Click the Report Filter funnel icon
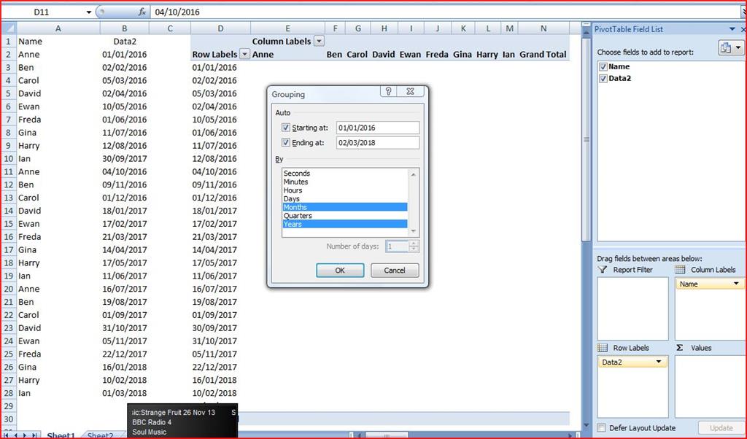747x439 pixels. point(603,270)
